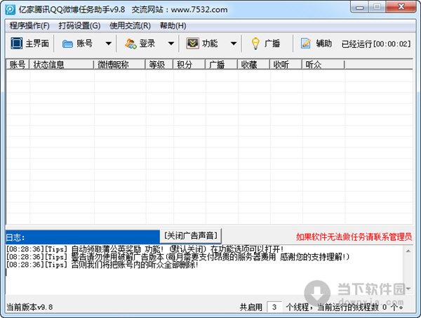
Task: Open the 帮助(H) menu
Action: (173, 26)
